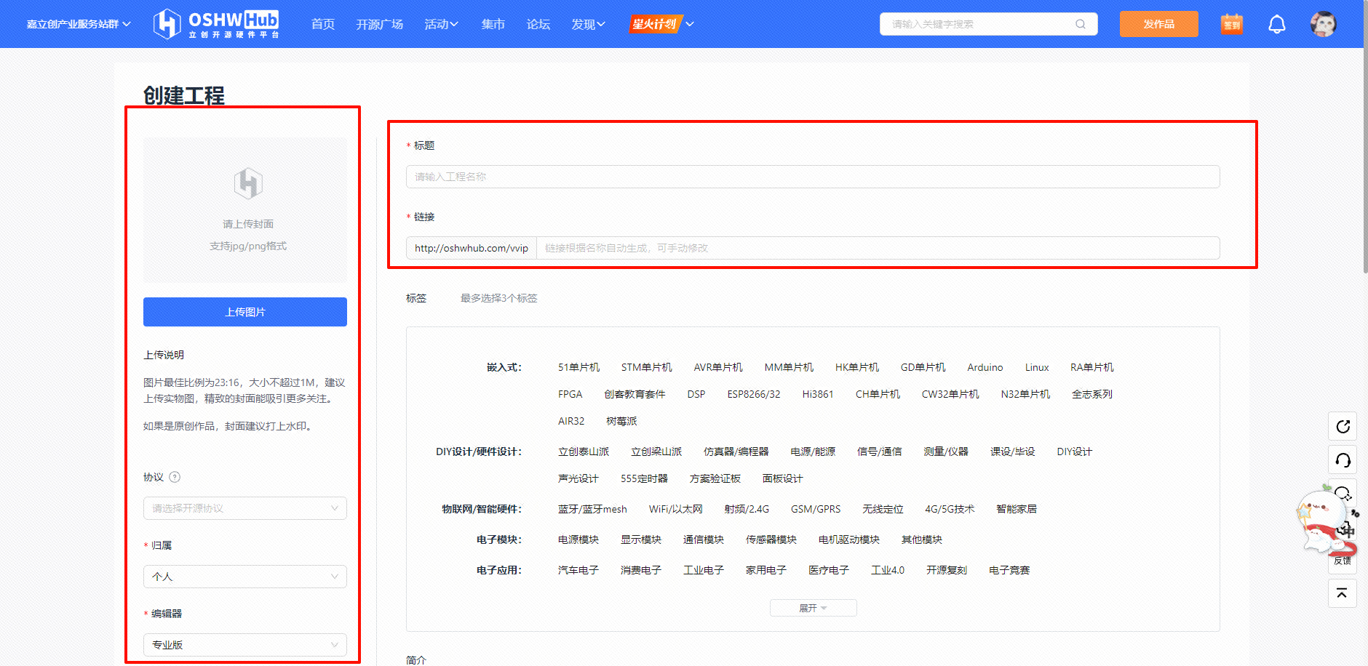Select the 电子竞赛 tag
The width and height of the screenshot is (1368, 666).
tap(1009, 570)
